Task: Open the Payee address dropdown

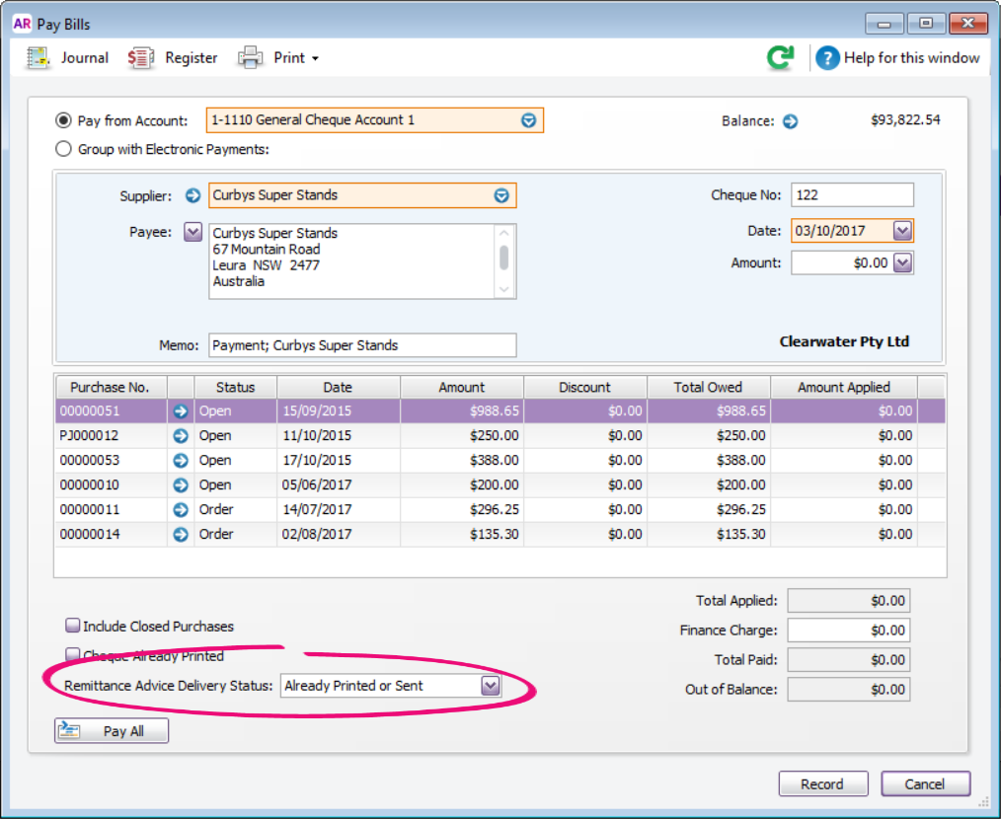Action: click(x=192, y=231)
